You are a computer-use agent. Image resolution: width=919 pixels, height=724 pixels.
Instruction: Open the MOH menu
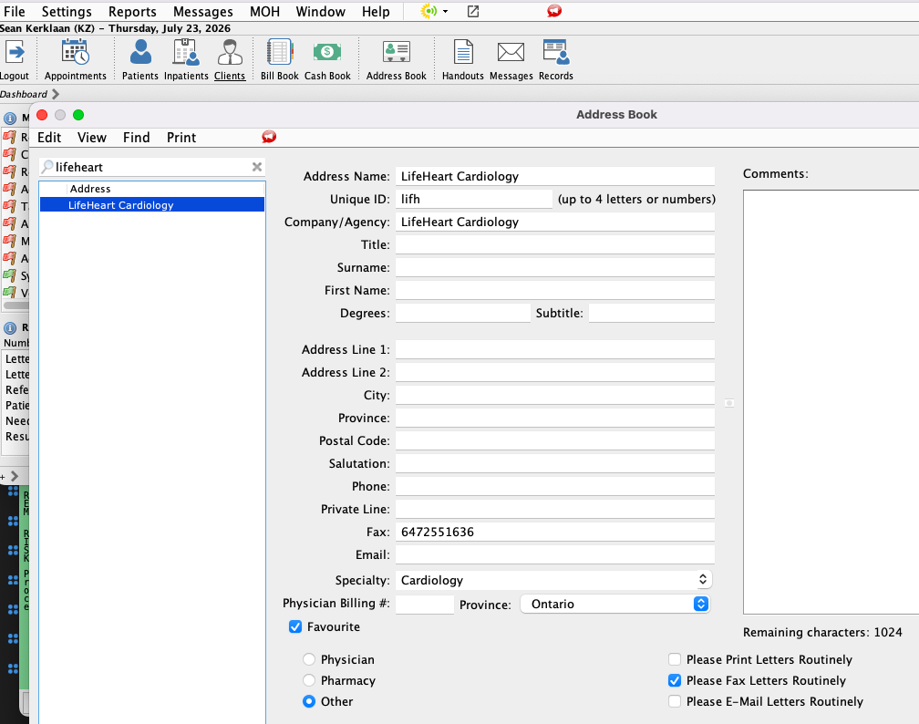coord(265,12)
